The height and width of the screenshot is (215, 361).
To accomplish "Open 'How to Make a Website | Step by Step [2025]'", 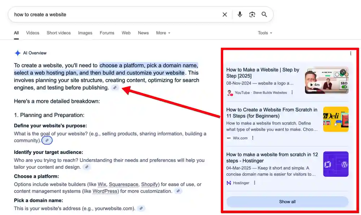I will [x=263, y=73].
